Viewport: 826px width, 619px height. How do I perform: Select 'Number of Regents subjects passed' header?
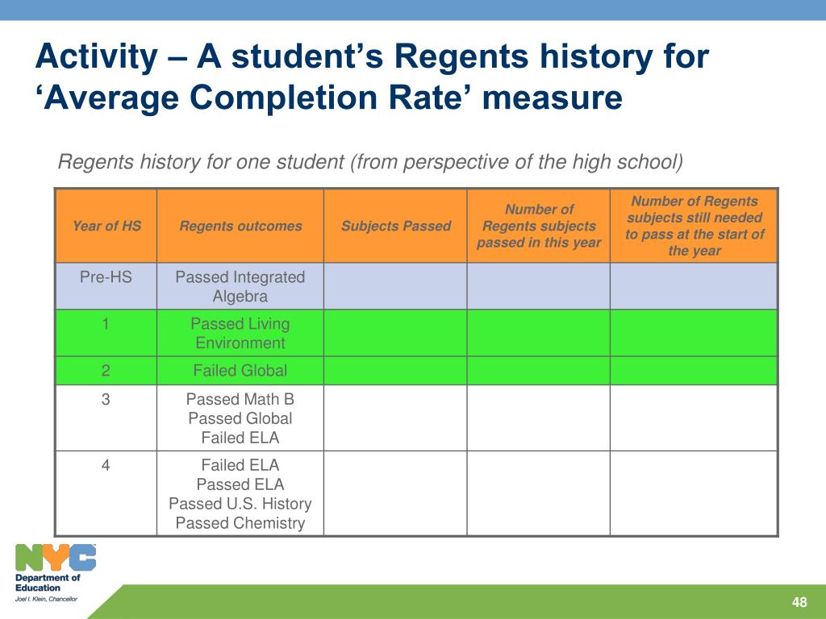pyautogui.click(x=538, y=226)
